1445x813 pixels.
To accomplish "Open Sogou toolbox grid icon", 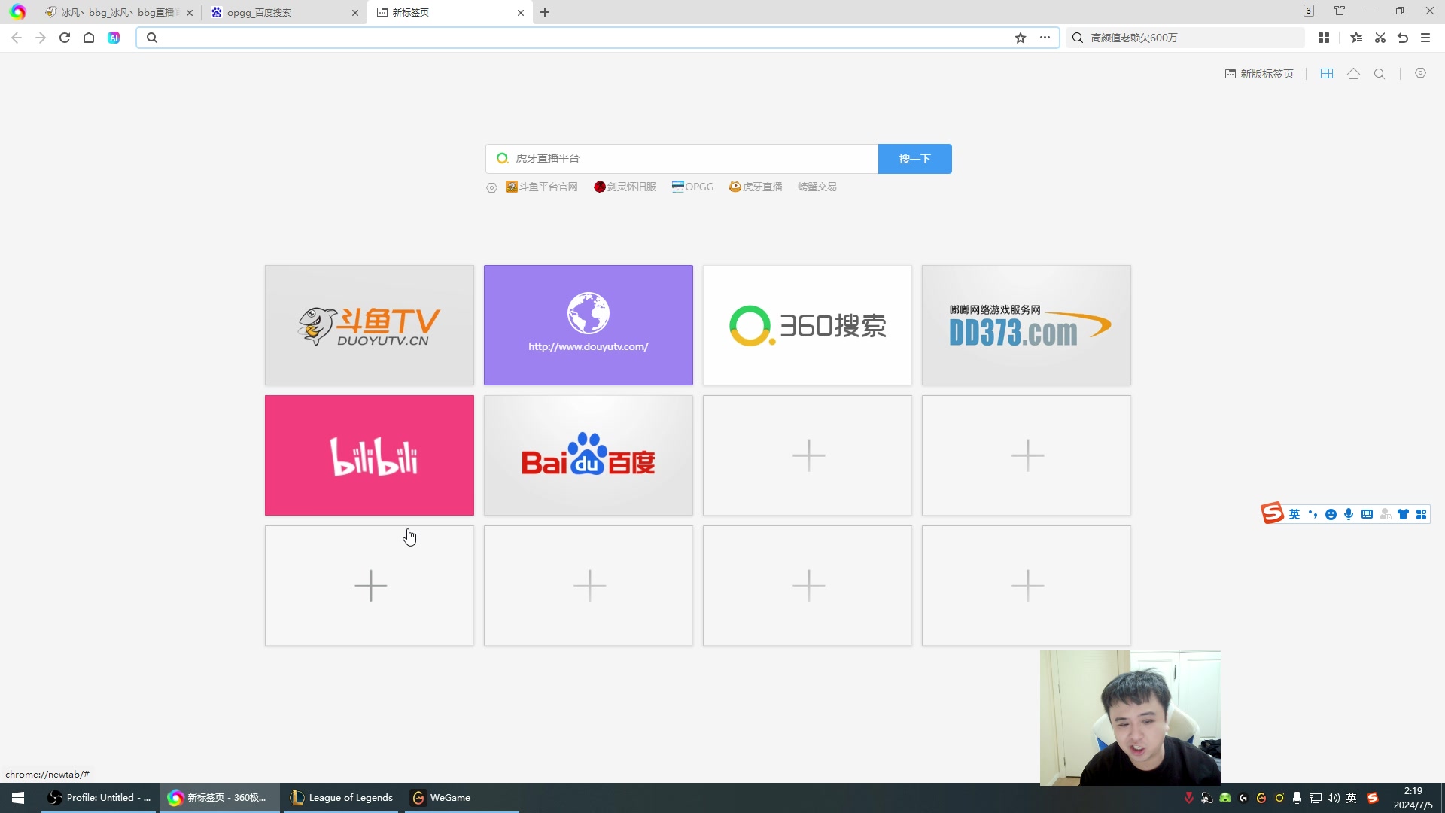I will [1421, 514].
